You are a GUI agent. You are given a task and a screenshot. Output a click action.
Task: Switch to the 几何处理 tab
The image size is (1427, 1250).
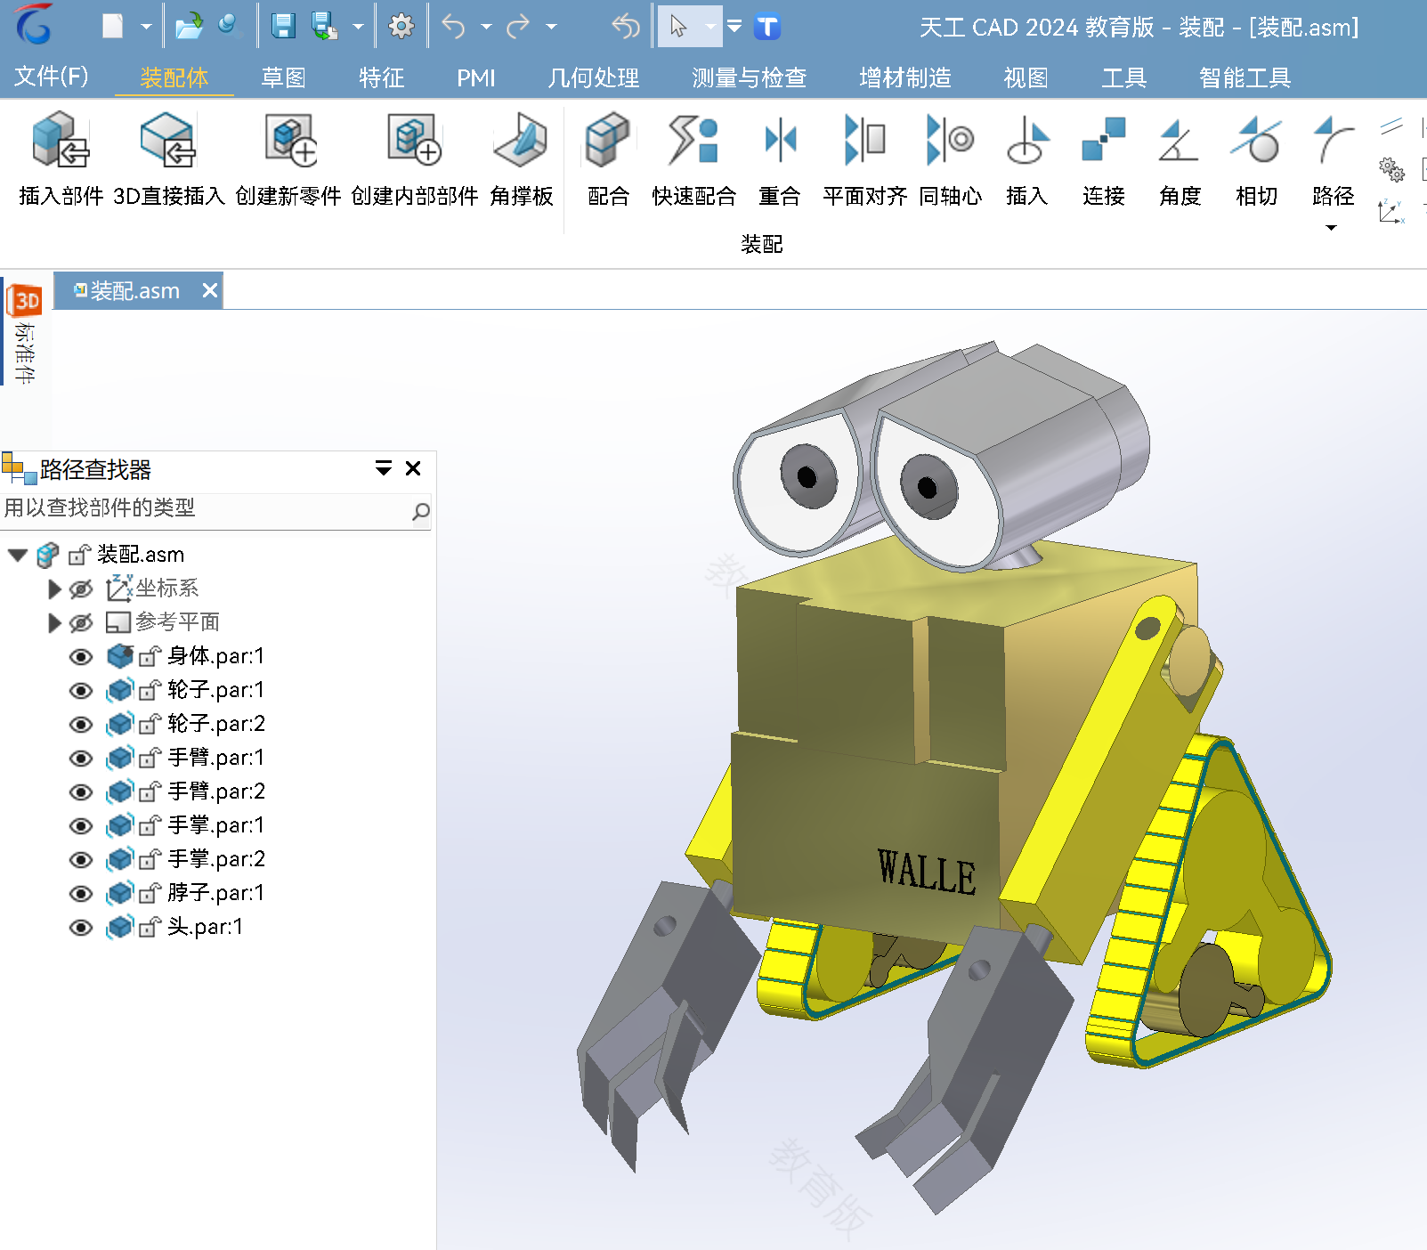point(594,78)
